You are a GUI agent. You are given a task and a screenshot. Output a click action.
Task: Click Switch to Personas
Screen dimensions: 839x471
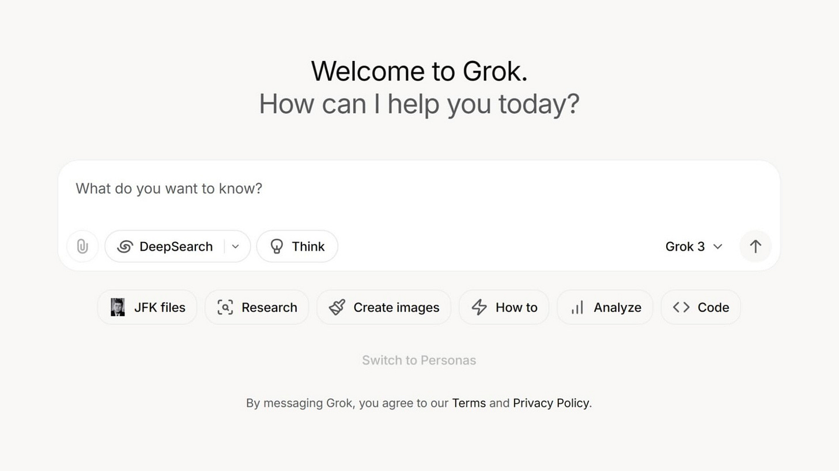[419, 361]
